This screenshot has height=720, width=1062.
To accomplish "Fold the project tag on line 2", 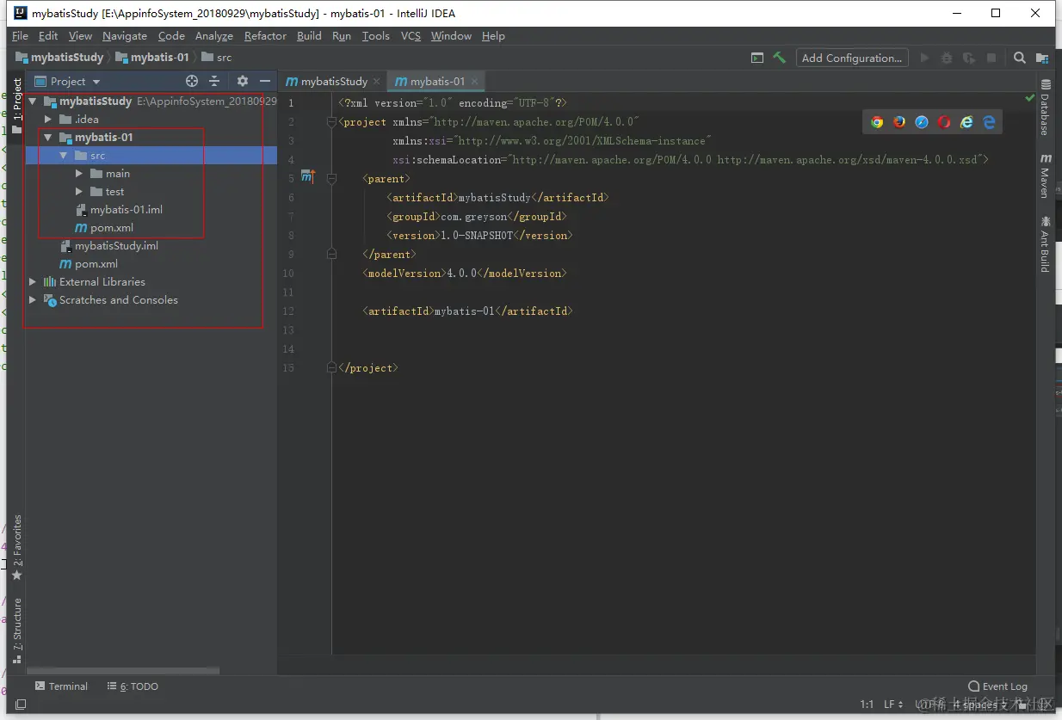I will tap(331, 122).
